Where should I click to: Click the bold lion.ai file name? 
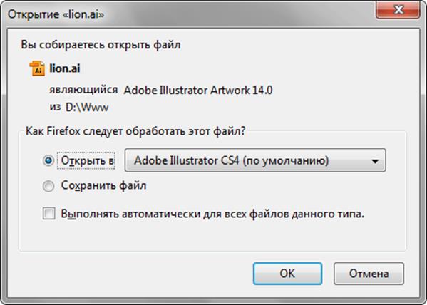pyautogui.click(x=65, y=68)
